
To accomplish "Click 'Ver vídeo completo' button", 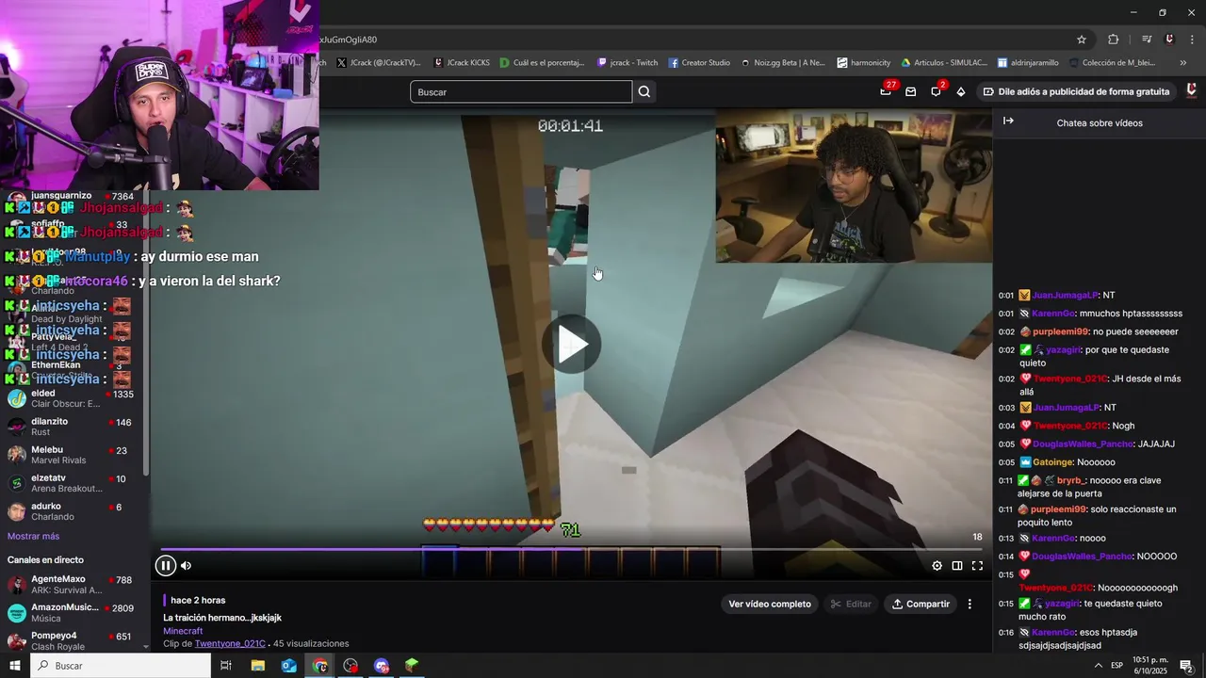I will point(770,604).
